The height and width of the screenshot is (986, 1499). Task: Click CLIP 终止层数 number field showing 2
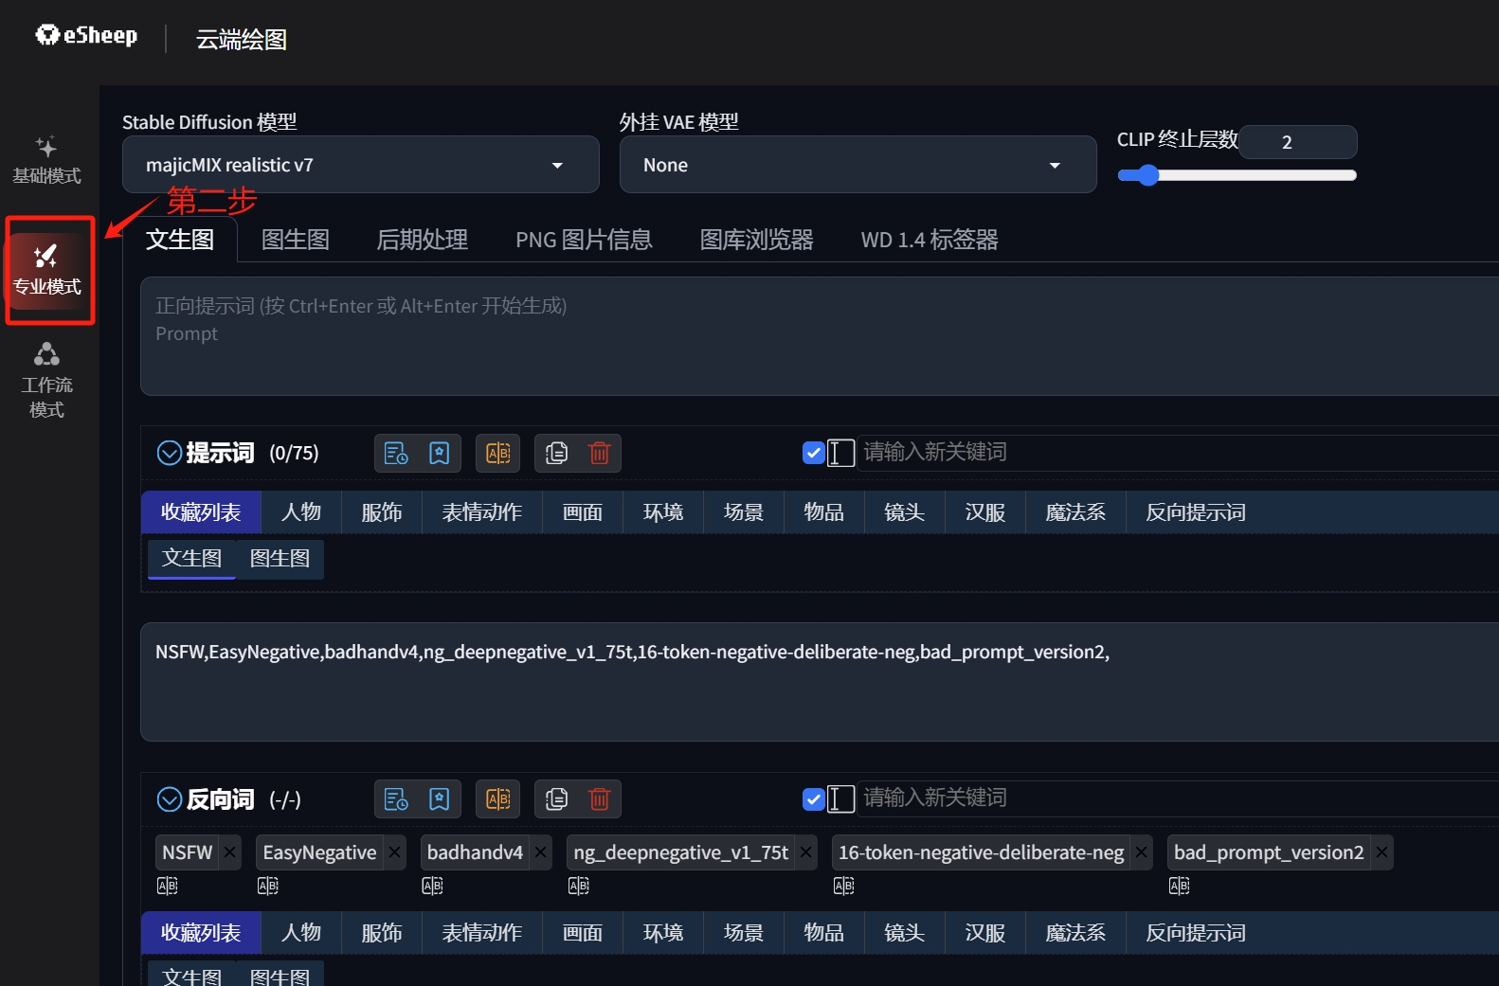pos(1298,142)
